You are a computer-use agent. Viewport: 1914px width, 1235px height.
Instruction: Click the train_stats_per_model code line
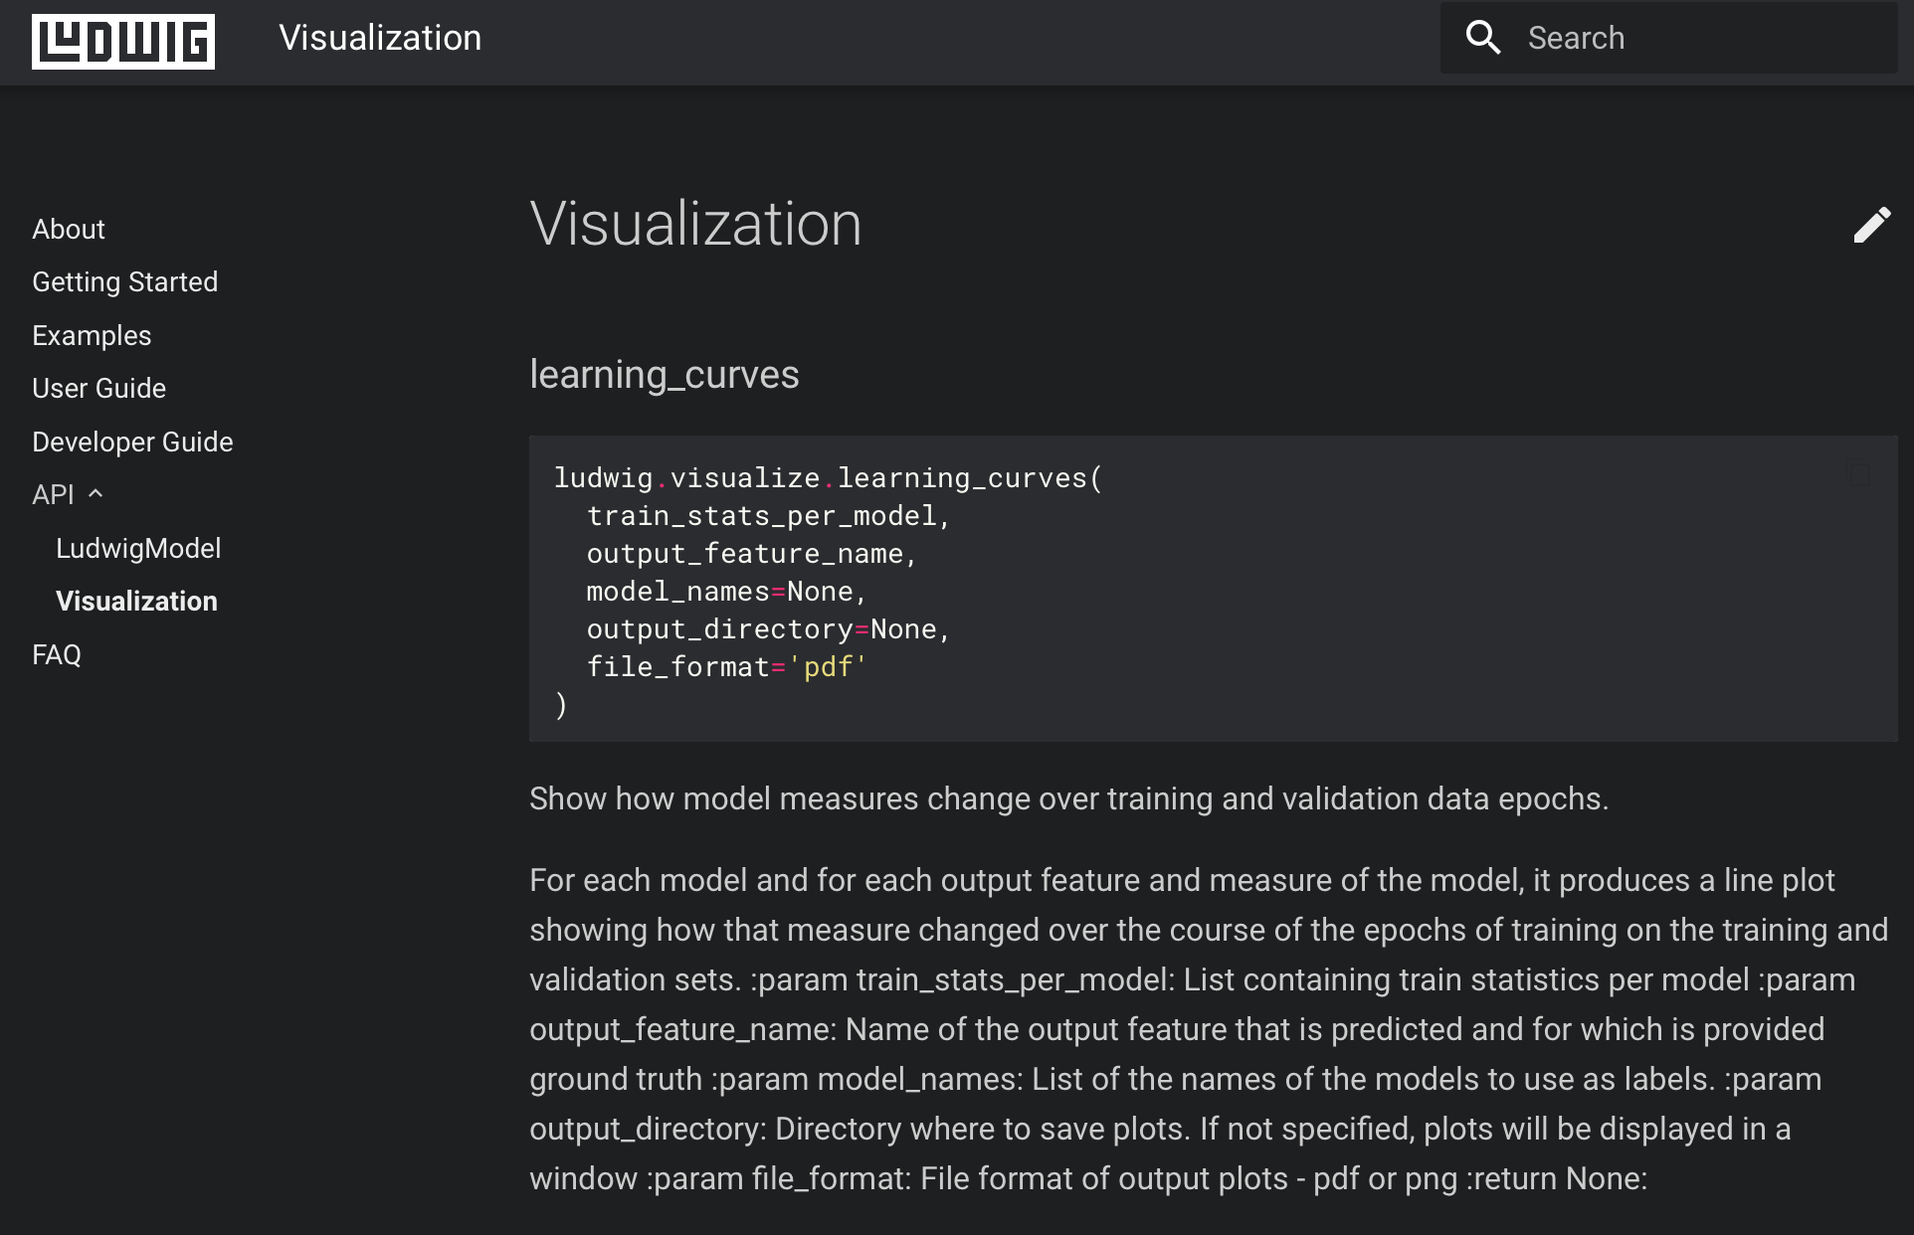tap(768, 516)
